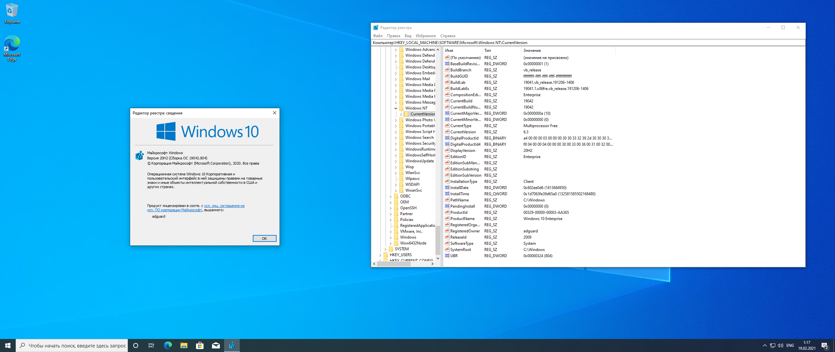835x352 pixels.
Task: Collapse the Windows NT tree node
Action: (396, 108)
